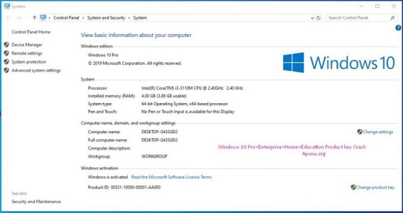Open Remote settings
The height and width of the screenshot is (213, 403).
tap(27, 53)
